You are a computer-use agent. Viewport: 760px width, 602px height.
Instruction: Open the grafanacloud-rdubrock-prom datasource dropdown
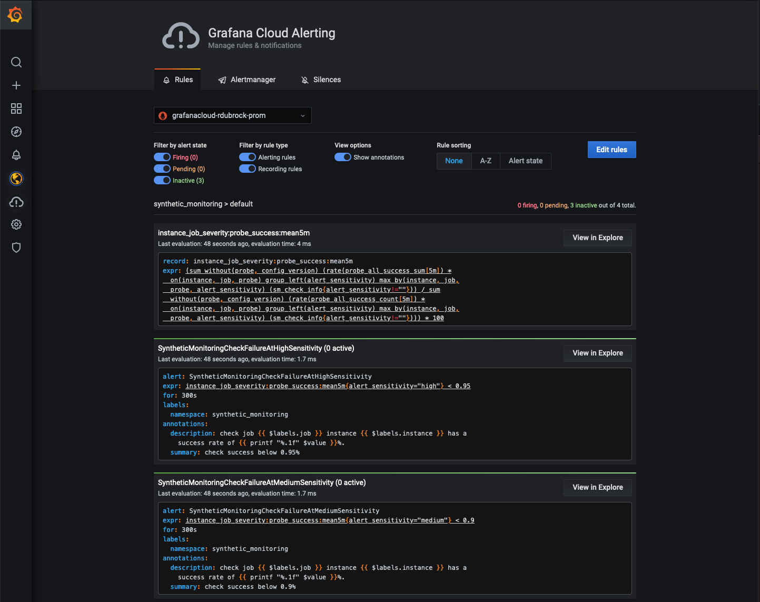coord(233,115)
